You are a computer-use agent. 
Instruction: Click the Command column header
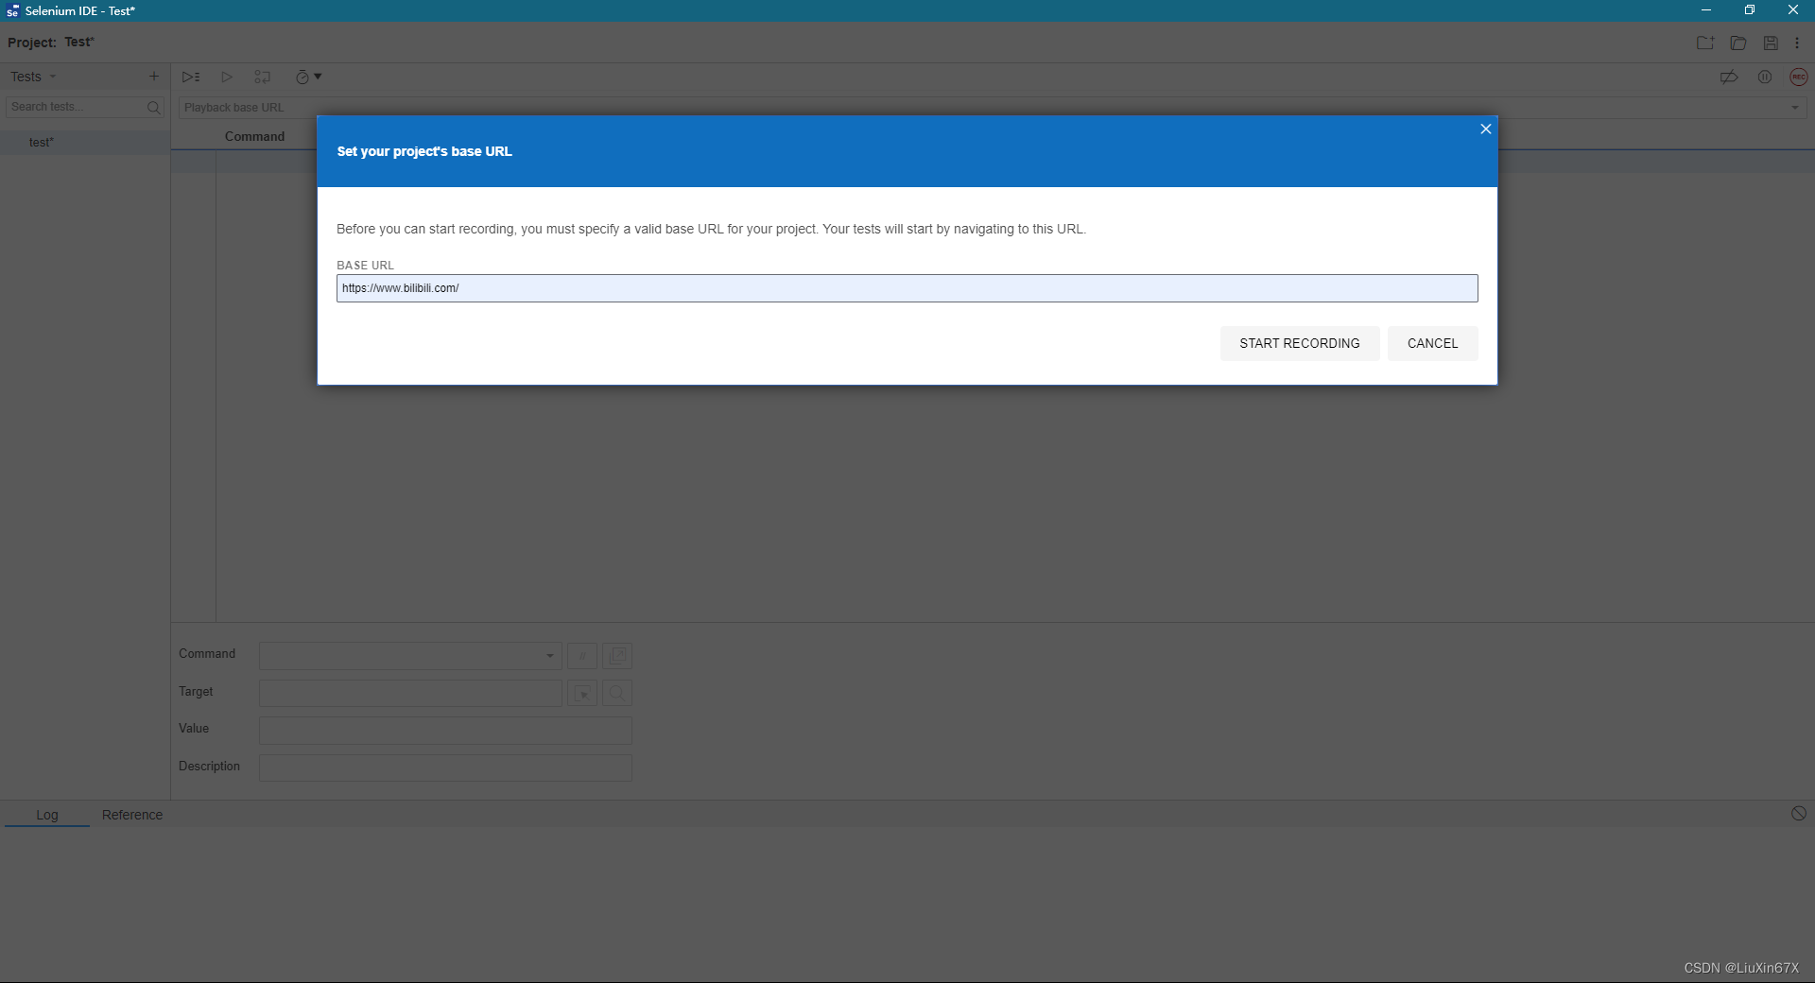pyautogui.click(x=254, y=136)
